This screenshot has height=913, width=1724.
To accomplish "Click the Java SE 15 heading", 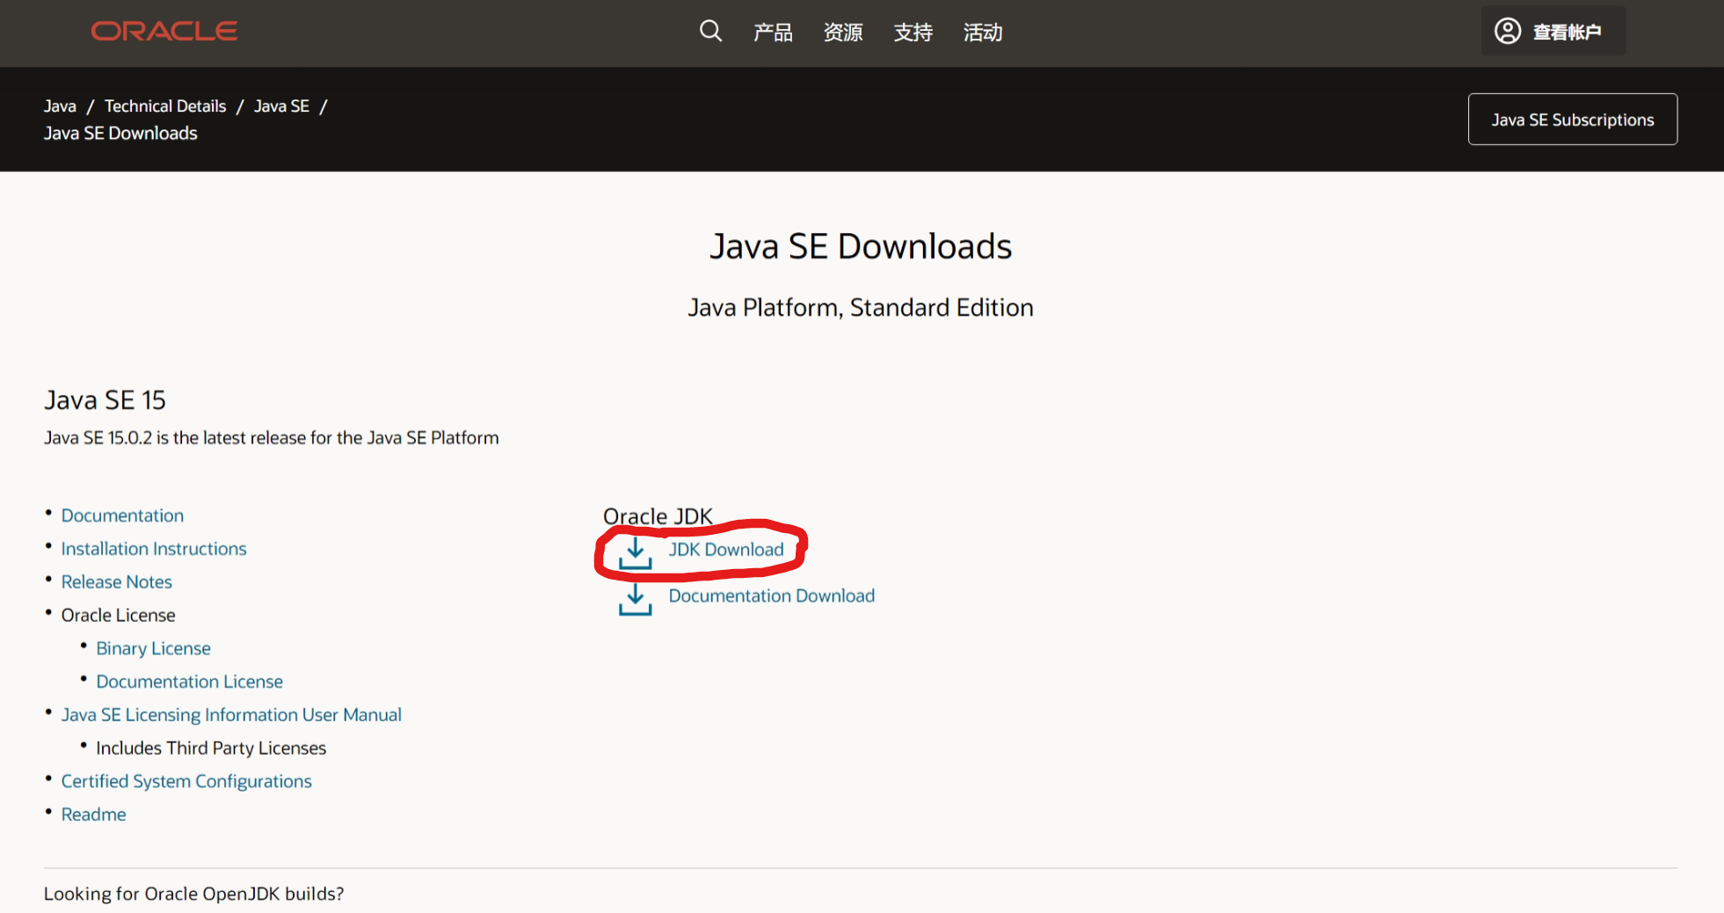I will click(x=105, y=400).
